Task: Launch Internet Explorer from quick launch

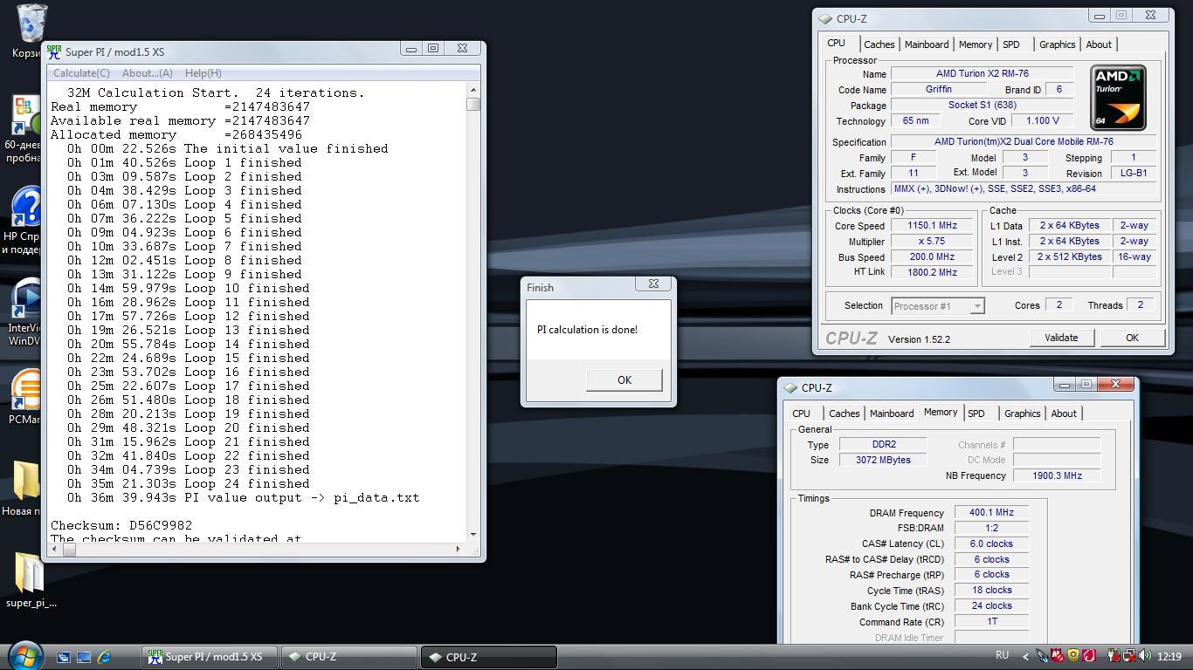Action: click(105, 657)
